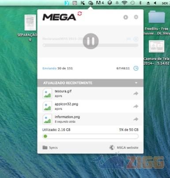Open the Wi-Fi menu bar icon
The width and height of the screenshot is (170, 178).
(x=125, y=3)
